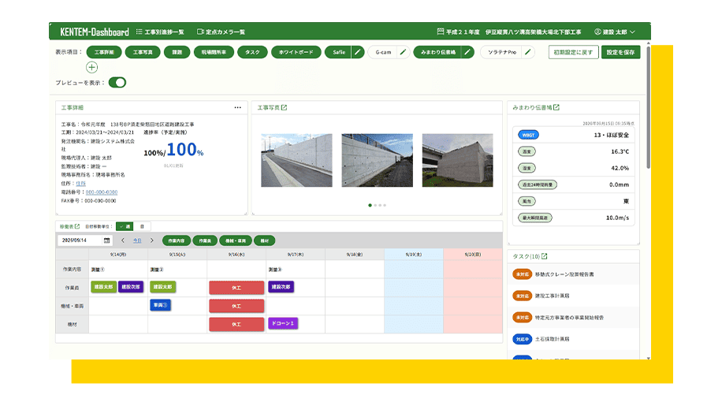Open task 特定元方事業者の事業開始報告
This screenshot has height=406, width=722.
(569, 318)
